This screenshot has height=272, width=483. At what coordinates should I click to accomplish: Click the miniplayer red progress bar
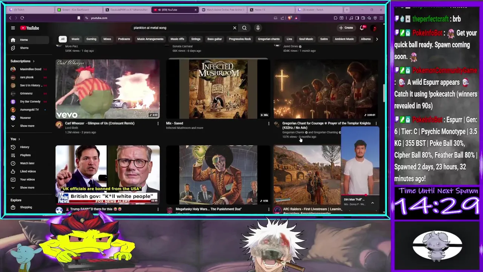click(360, 195)
